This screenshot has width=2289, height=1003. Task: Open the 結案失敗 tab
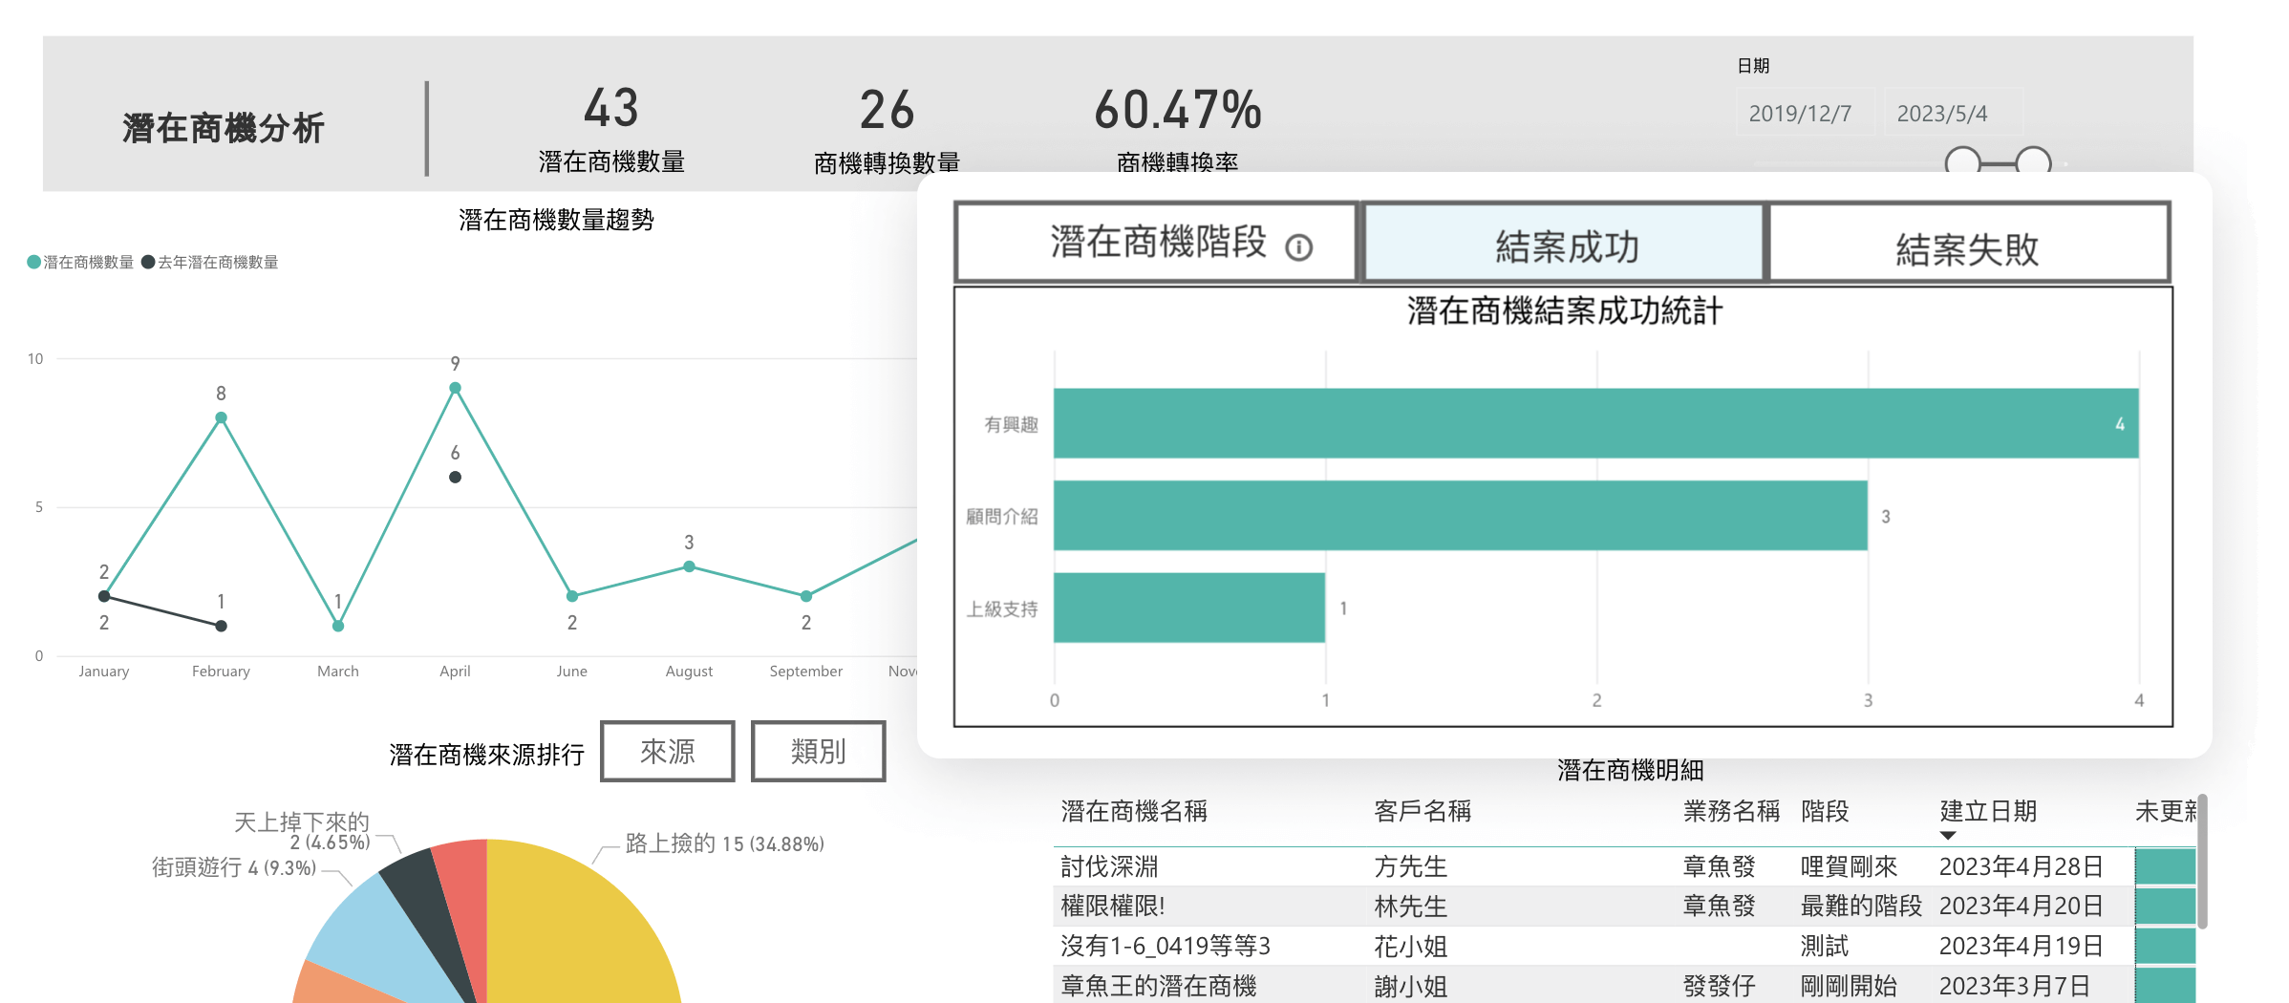[x=1968, y=245]
